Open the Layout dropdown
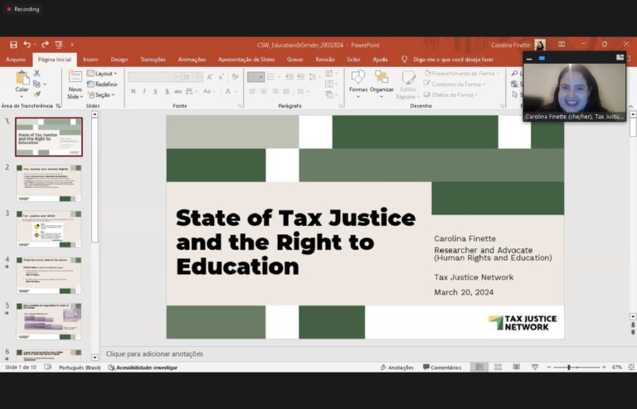The width and height of the screenshot is (637, 409). [x=102, y=74]
